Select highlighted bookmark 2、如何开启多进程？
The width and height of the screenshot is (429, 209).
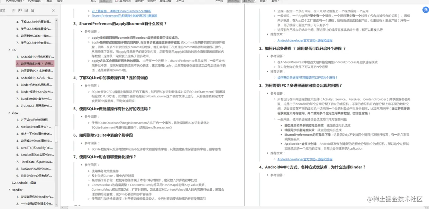[35, 64]
